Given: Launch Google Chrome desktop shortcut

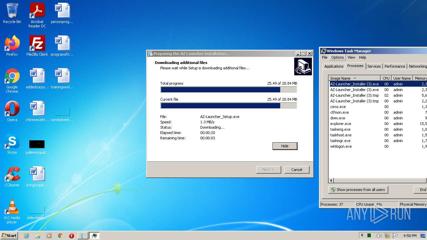Looking at the screenshot, I should pyautogui.click(x=12, y=81).
